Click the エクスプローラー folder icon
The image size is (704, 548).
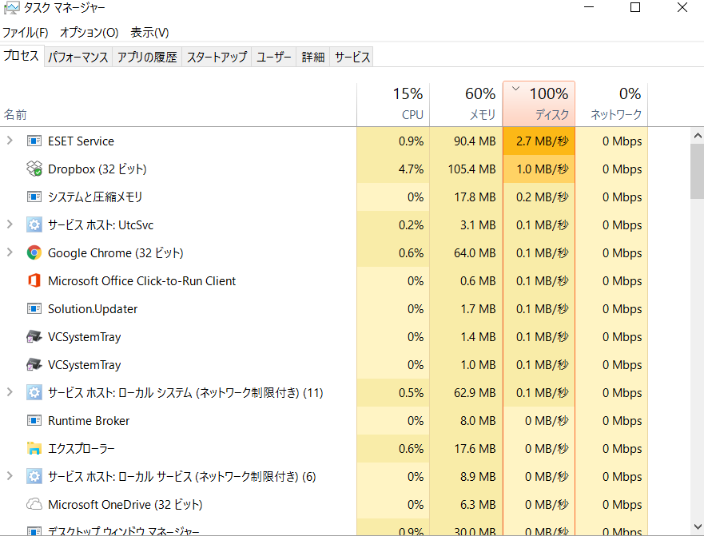[34, 448]
